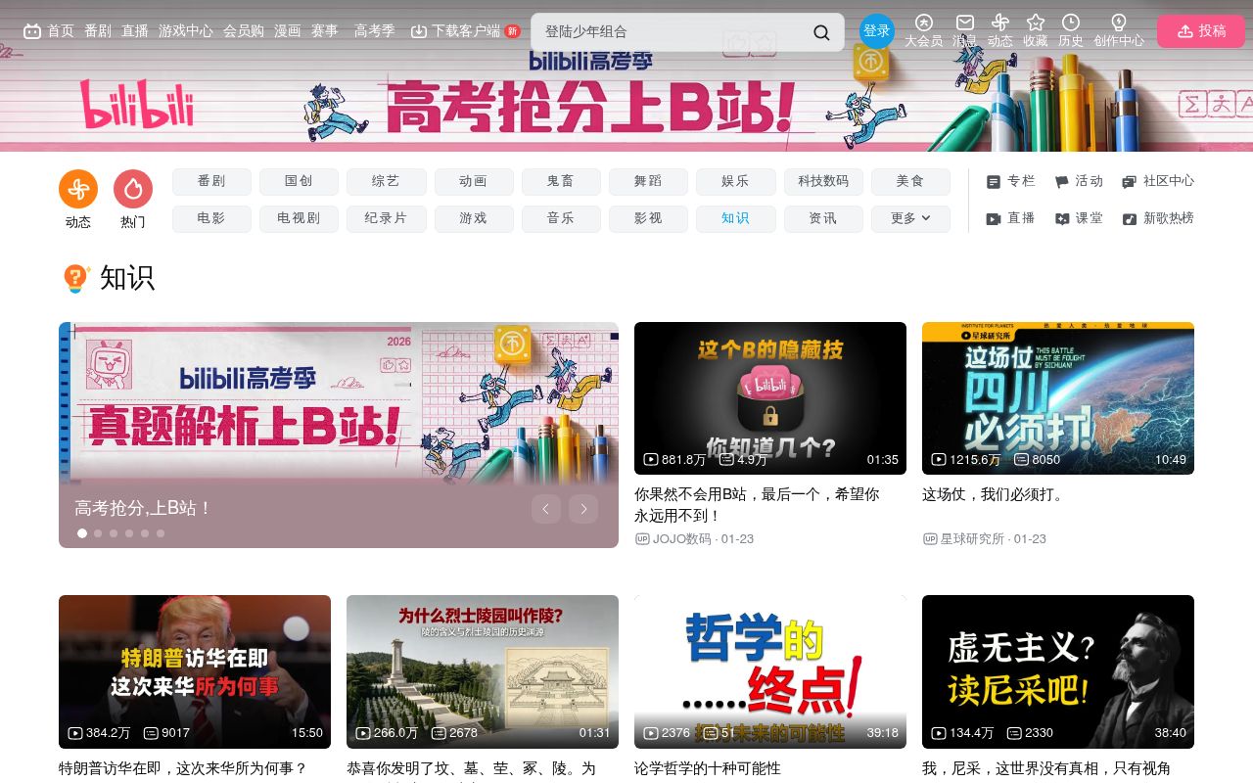This screenshot has height=783, width=1253.
Task: Click 下载客户端 download icon
Action: click(x=419, y=31)
